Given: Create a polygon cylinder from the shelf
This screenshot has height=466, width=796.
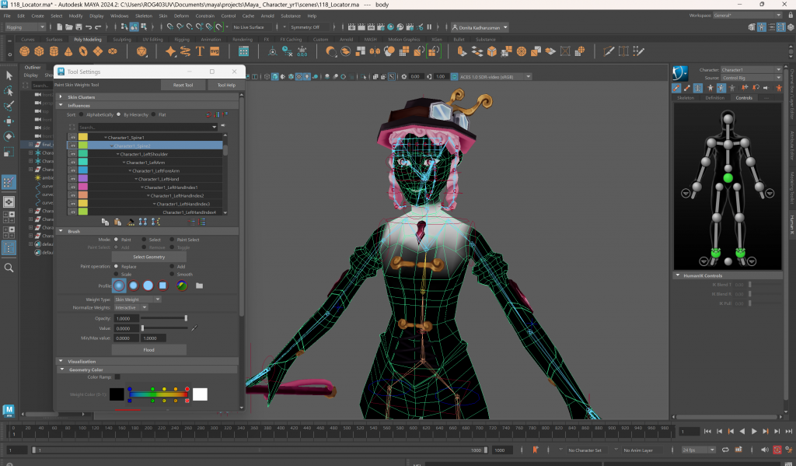Looking at the screenshot, I should [x=54, y=51].
